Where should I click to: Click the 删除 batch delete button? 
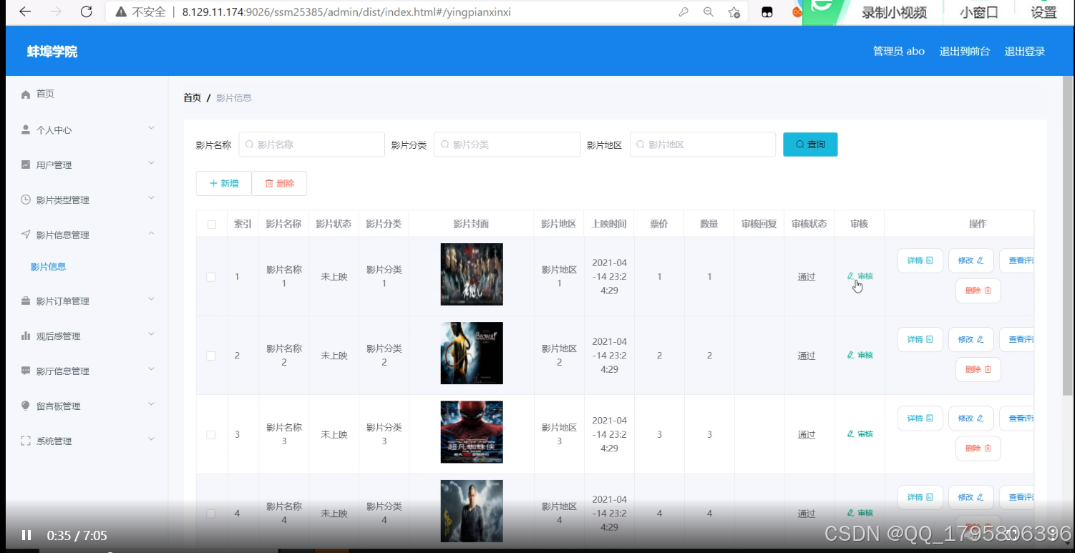(279, 183)
